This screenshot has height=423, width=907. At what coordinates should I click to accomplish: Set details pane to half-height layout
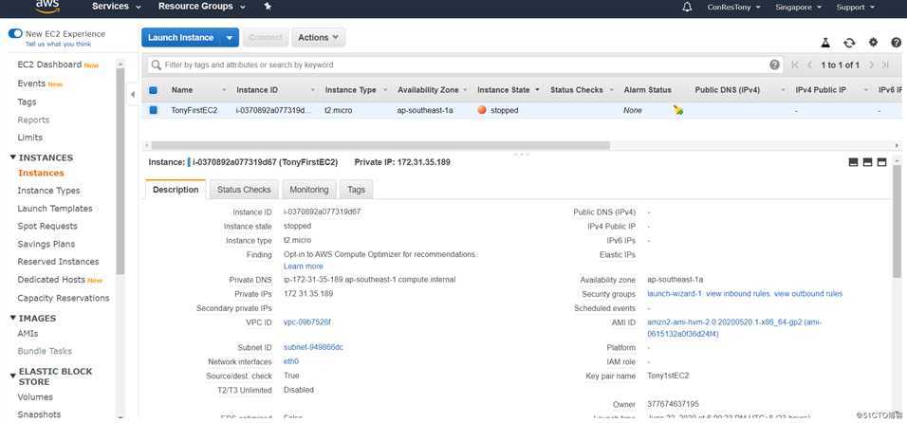(867, 162)
